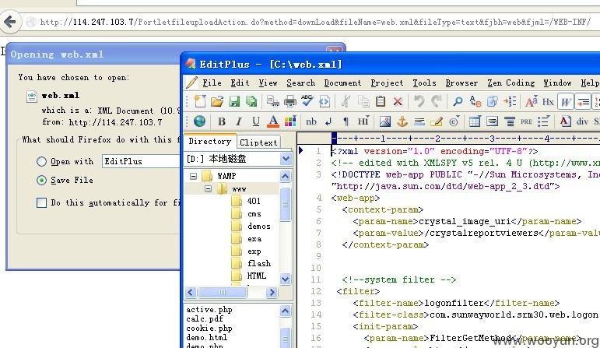The height and width of the screenshot is (348, 600).
Task: Click the folder tree scroll-up arrow
Action: pos(285,176)
